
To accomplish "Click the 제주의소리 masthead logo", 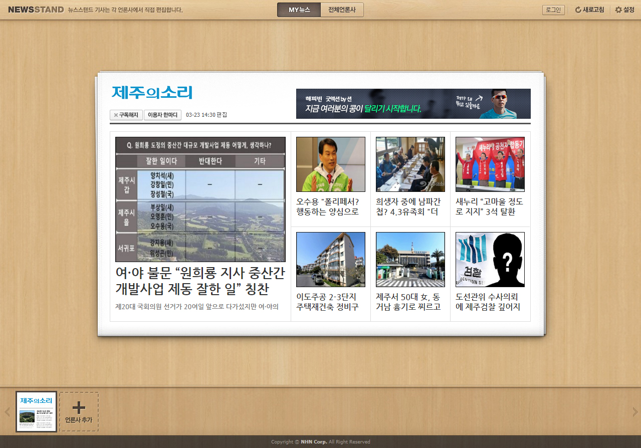I will [x=152, y=92].
